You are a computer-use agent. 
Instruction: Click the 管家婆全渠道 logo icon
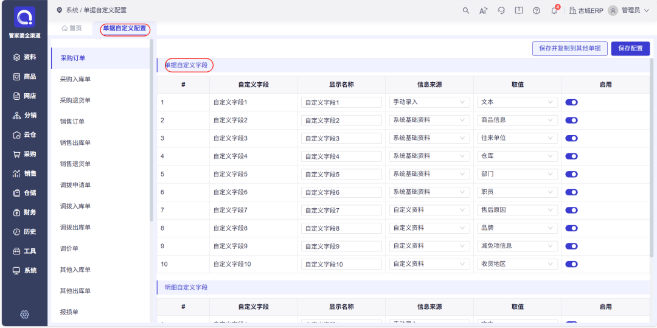click(x=24, y=17)
